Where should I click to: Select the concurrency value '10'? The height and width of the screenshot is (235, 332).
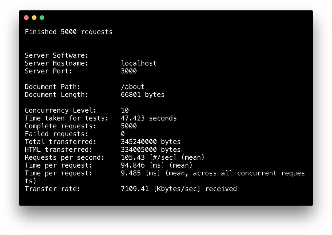tap(125, 110)
